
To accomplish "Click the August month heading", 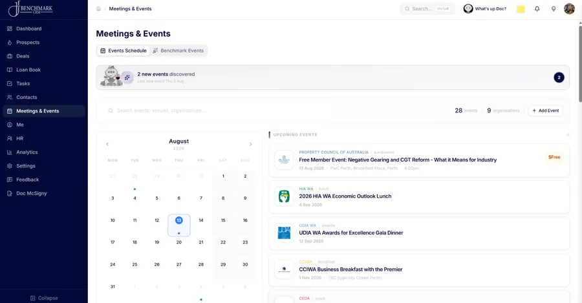I will coord(179,141).
